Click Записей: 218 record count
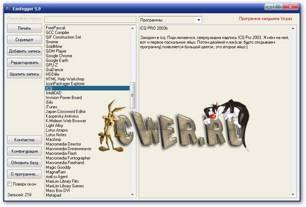Screen dimensions: 306x207 (x=19, y=194)
